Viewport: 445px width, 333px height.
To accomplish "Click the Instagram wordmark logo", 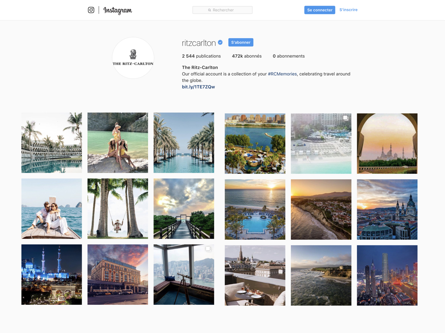I will click(x=117, y=10).
